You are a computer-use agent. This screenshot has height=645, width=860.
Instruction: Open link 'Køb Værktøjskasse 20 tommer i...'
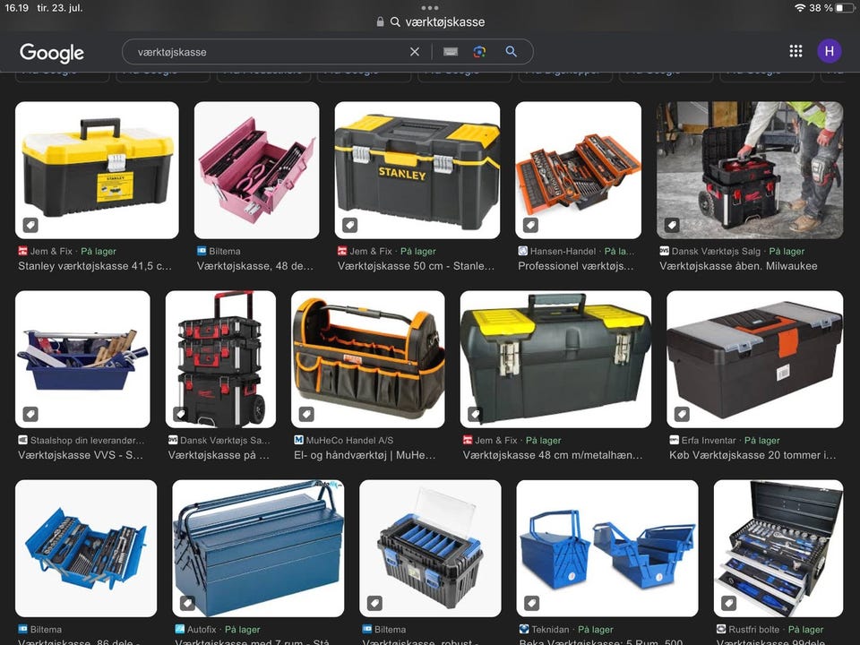point(752,455)
